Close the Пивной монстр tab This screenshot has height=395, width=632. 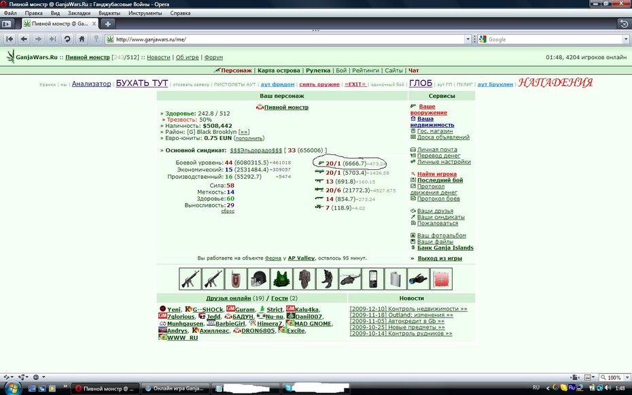[94, 24]
